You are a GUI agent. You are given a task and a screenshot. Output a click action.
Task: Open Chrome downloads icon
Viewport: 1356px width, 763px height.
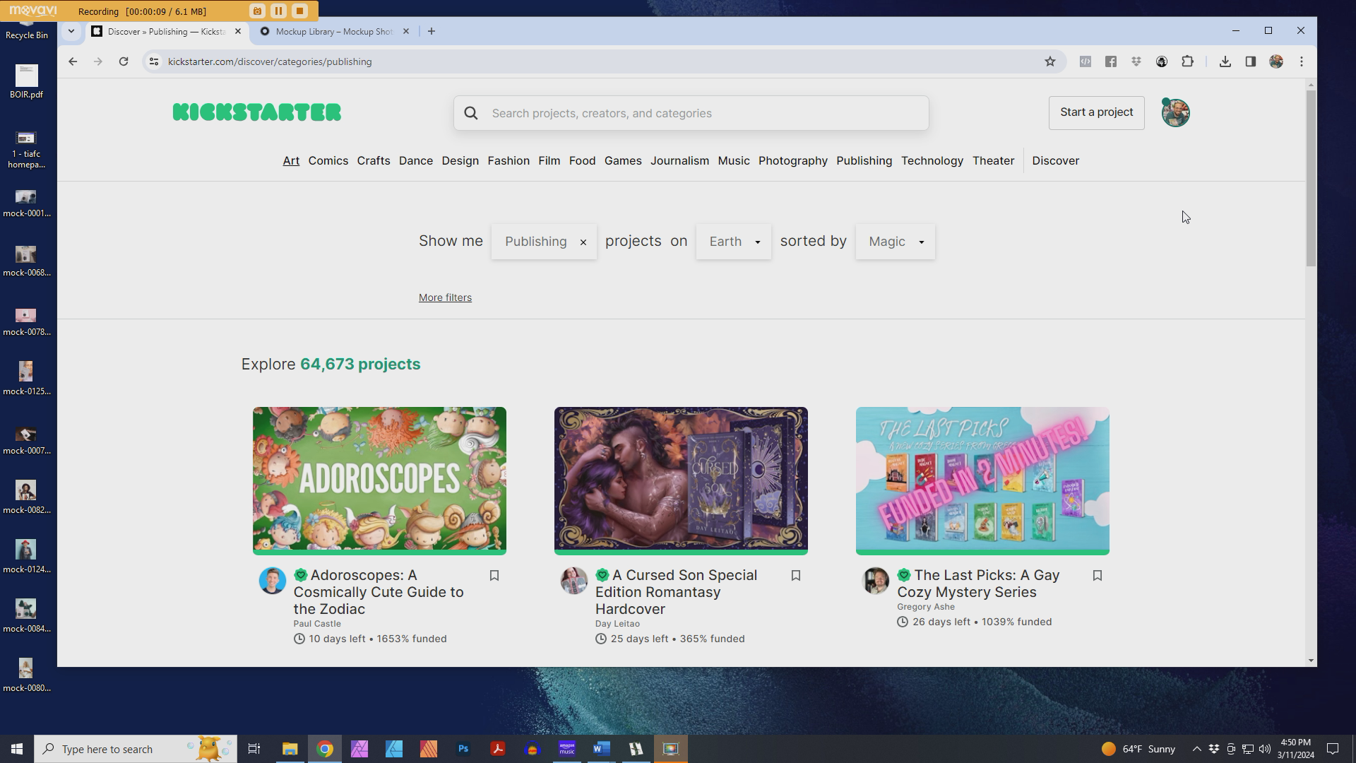(x=1225, y=61)
